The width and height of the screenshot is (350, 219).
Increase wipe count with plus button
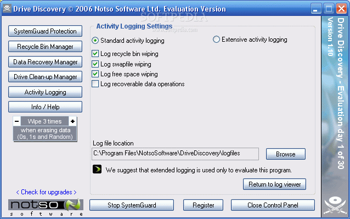point(72,121)
